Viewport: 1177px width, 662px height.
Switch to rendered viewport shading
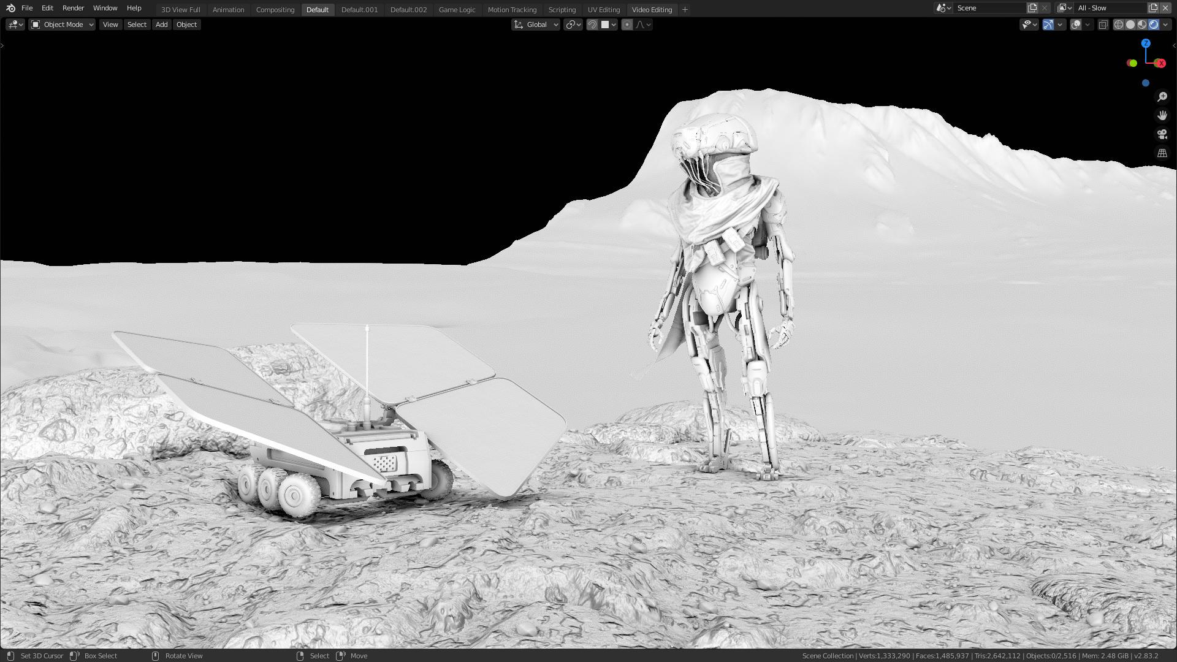(1154, 25)
